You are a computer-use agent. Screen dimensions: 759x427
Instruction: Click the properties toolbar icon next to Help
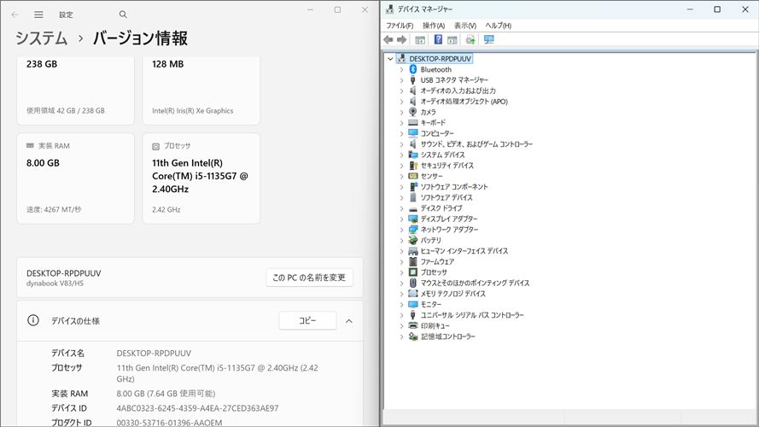tap(452, 40)
